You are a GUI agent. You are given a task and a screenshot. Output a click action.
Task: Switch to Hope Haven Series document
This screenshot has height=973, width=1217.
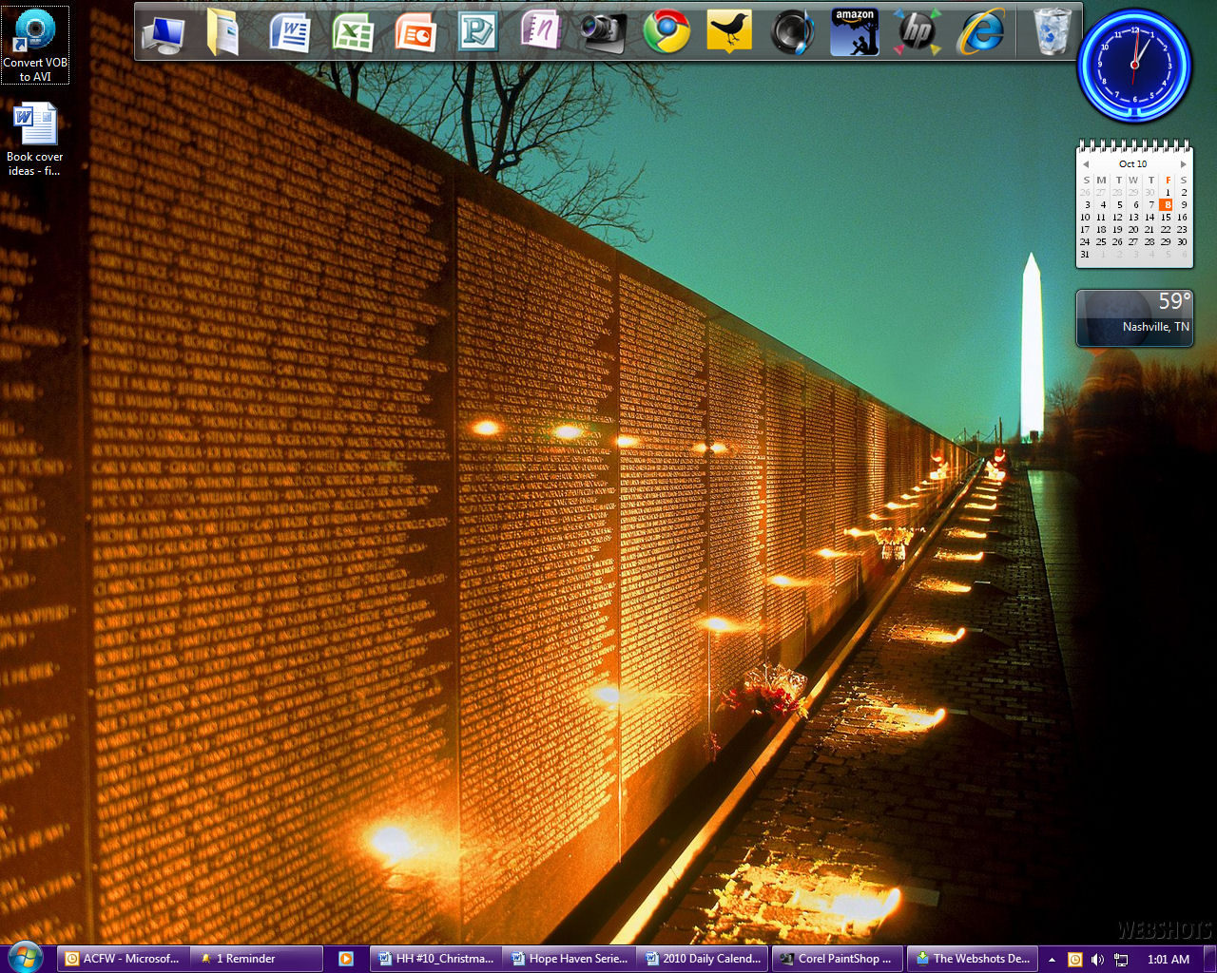[x=569, y=959]
